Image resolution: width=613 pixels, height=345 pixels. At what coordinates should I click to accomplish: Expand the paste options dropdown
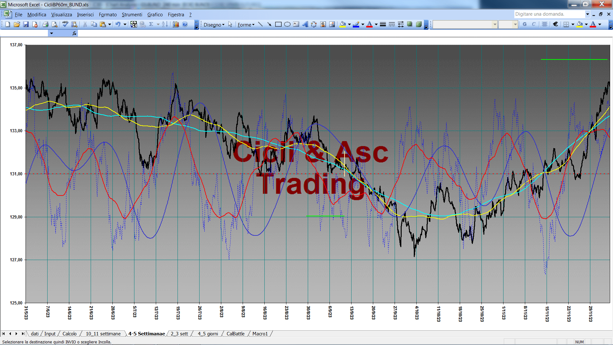point(110,24)
